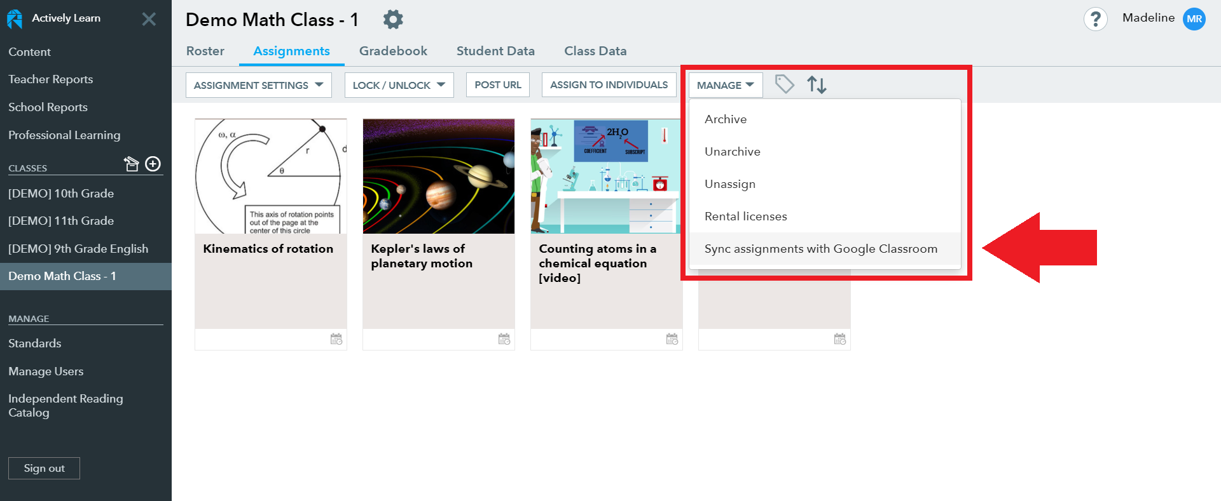Choose Unarchive from the Manage menu
This screenshot has height=501, width=1221.
pos(825,152)
